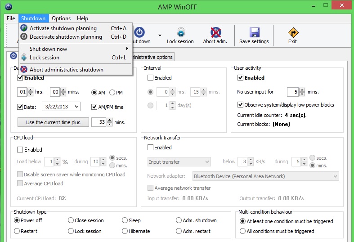Screen dimensions: 354x242
Task: Toggle the Average CPU load checkbox
Action: click(20, 184)
